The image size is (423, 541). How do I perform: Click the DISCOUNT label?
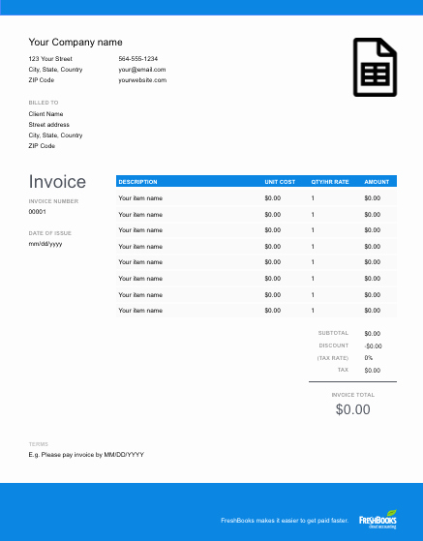pos(333,346)
